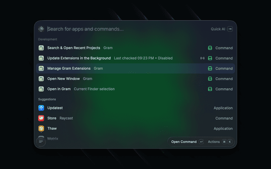Click the background refresh broadcast icon
271x169 pixels.
202,58
